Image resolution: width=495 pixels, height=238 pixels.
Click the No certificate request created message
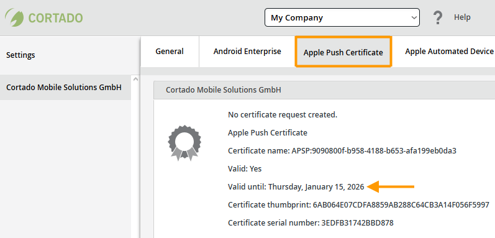(x=283, y=115)
